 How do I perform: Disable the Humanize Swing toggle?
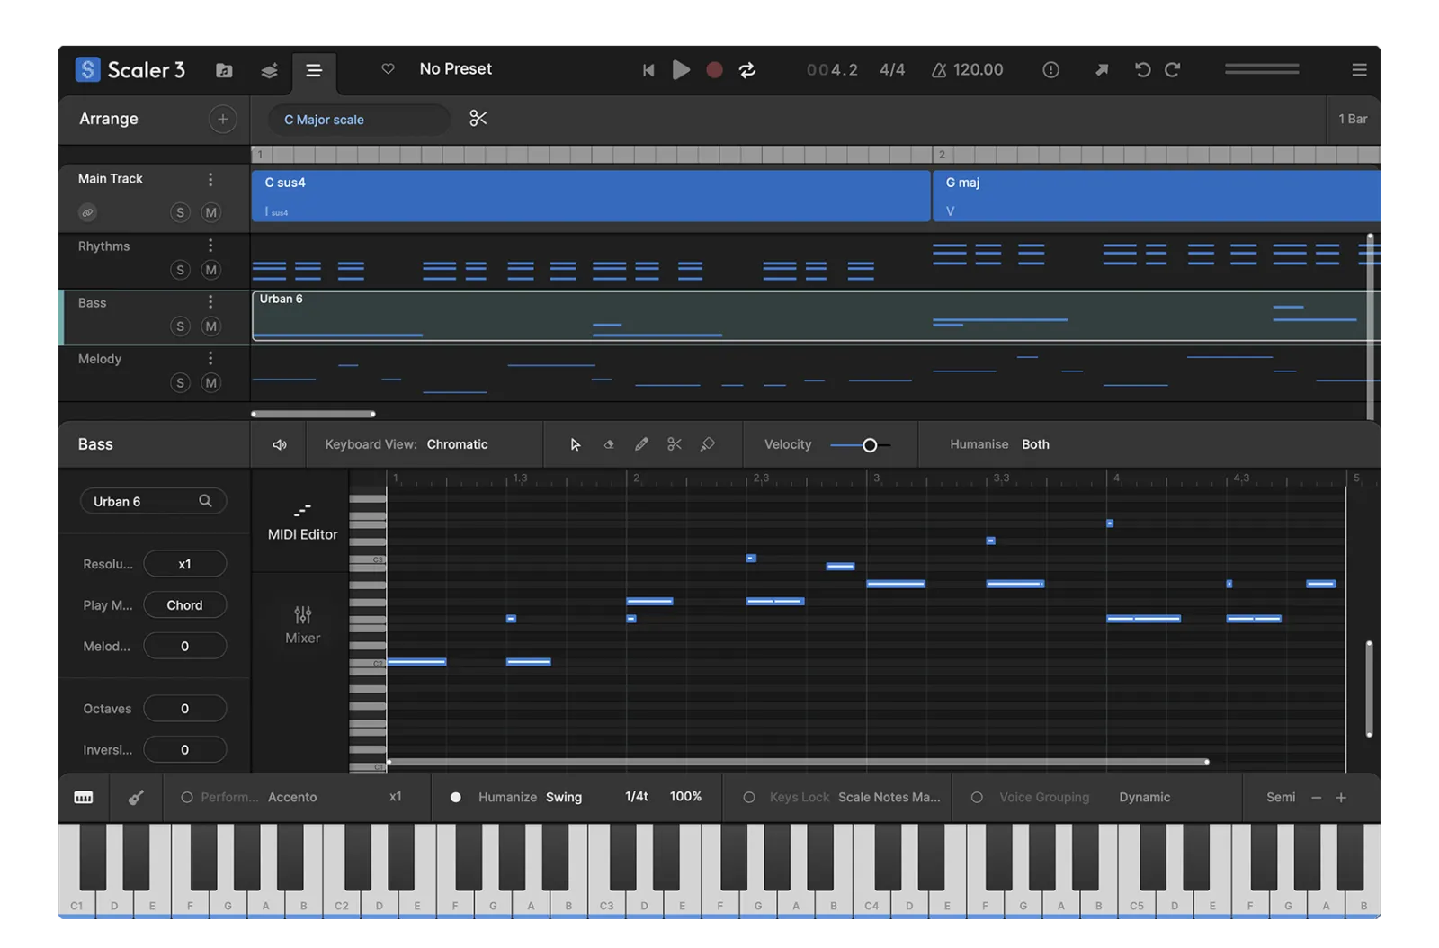(x=456, y=798)
